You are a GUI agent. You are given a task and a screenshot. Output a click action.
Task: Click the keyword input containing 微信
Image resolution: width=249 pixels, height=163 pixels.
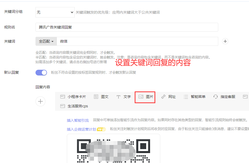click(137, 41)
